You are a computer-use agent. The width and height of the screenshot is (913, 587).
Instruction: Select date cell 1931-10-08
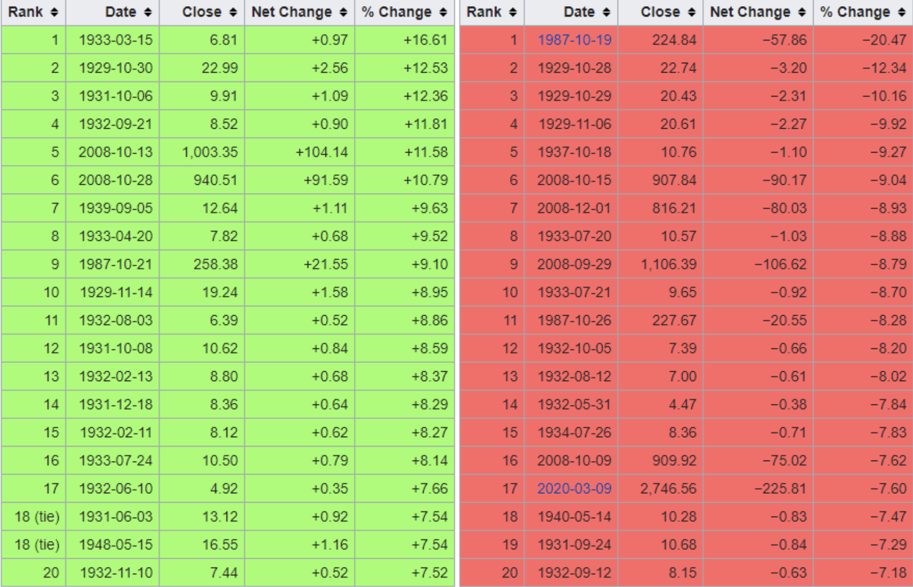pos(113,348)
